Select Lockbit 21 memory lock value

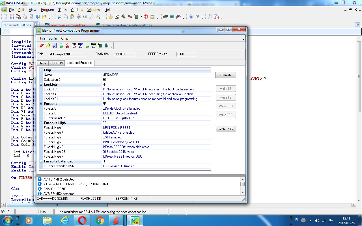tap(150, 99)
